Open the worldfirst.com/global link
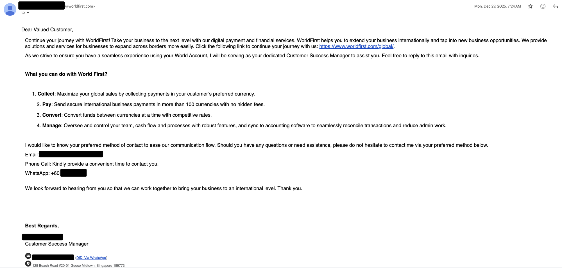 (356, 46)
